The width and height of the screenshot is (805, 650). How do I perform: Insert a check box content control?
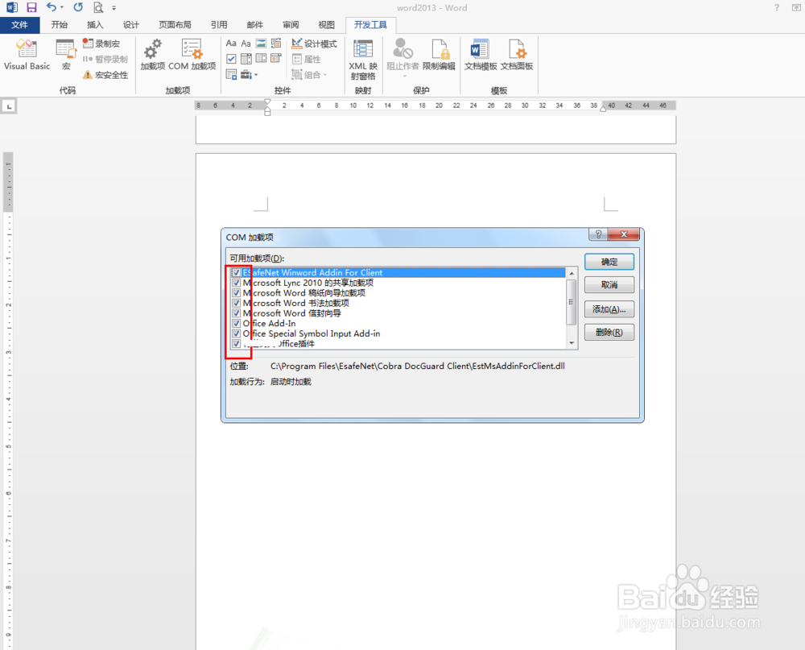point(231,59)
